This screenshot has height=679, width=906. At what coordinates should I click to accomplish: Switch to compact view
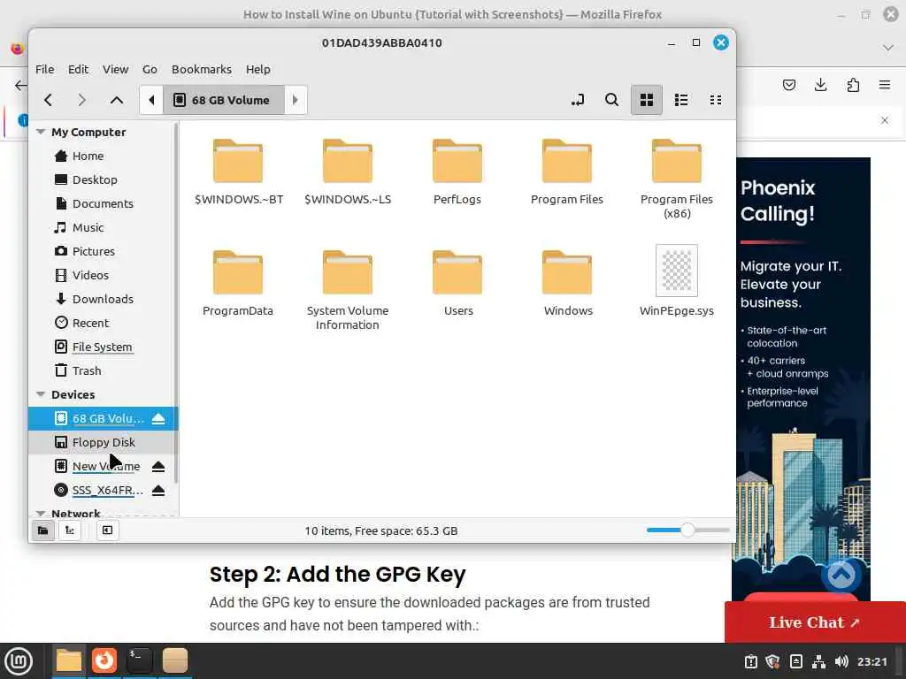[x=715, y=100]
